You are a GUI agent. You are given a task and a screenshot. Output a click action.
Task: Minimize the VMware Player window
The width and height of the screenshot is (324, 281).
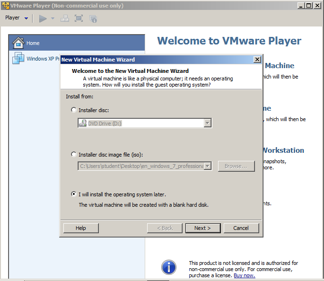coord(301,6)
